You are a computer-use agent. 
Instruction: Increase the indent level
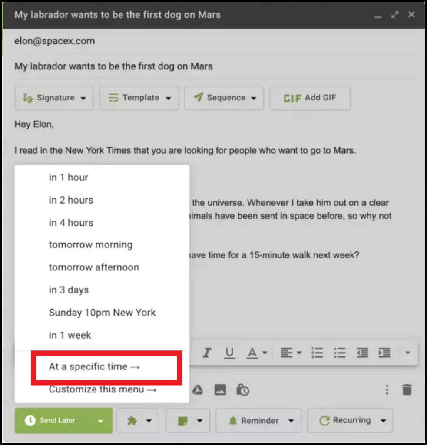pyautogui.click(x=384, y=353)
